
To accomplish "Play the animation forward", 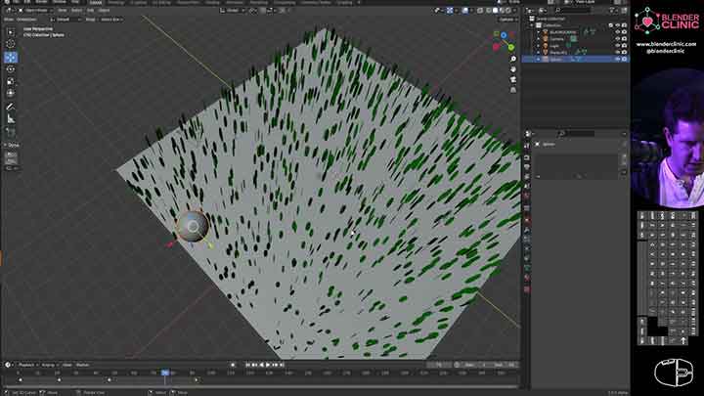I will click(268, 365).
